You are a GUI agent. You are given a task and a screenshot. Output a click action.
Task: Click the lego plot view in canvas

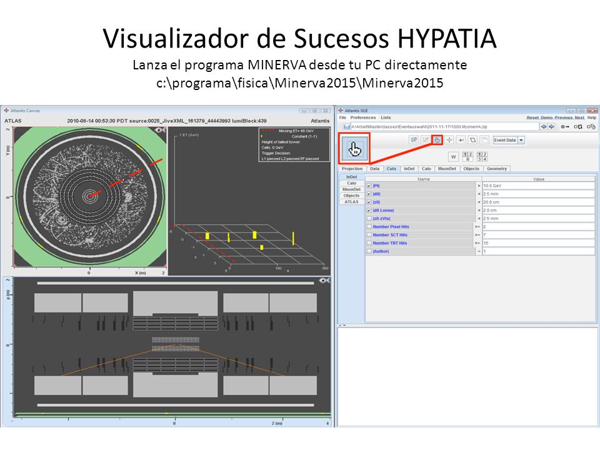(x=249, y=201)
